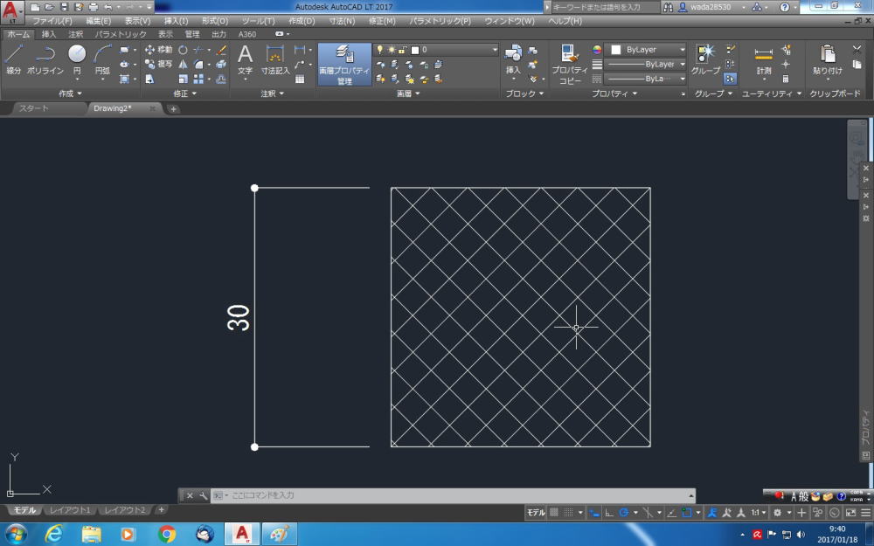Open the ファイル(F) menu
This screenshot has height=546, width=874.
52,21
